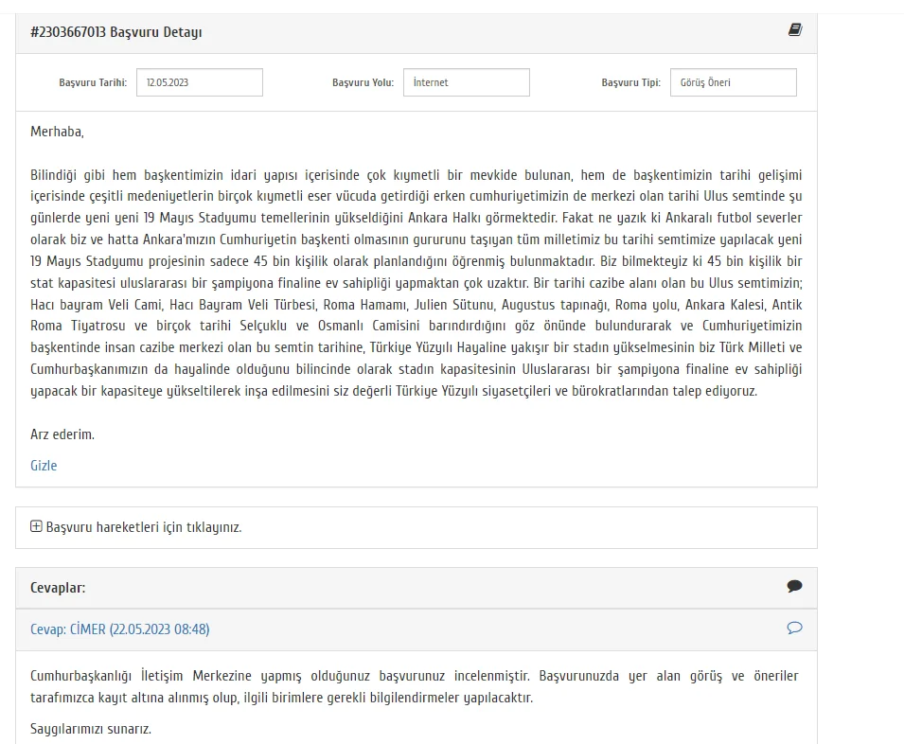Focus the Başvuru Tarihi date field
The image size is (904, 744).
(x=199, y=82)
